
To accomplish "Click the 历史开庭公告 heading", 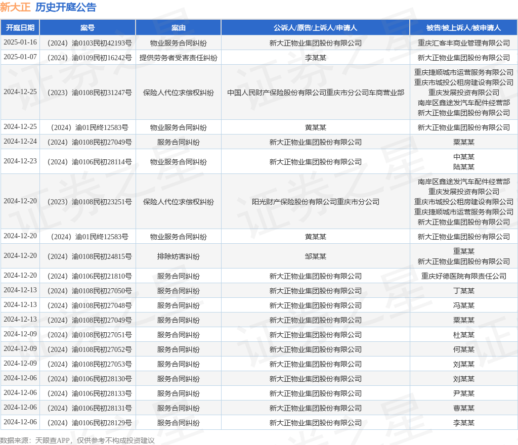I will [66, 7].
